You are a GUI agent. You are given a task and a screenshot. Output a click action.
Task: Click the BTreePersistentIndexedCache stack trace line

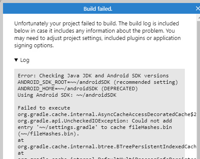(x=107, y=147)
